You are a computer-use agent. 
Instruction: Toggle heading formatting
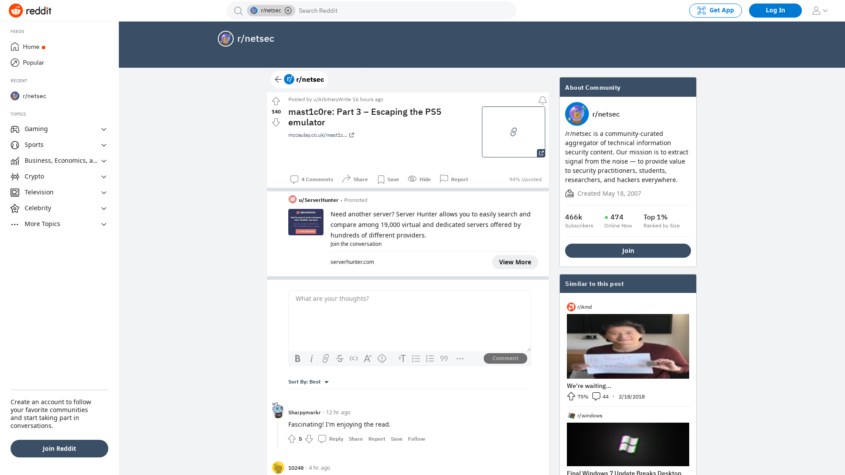coord(402,359)
